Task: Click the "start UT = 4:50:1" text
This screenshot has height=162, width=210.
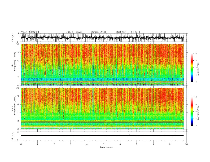Action: click(x=128, y=32)
